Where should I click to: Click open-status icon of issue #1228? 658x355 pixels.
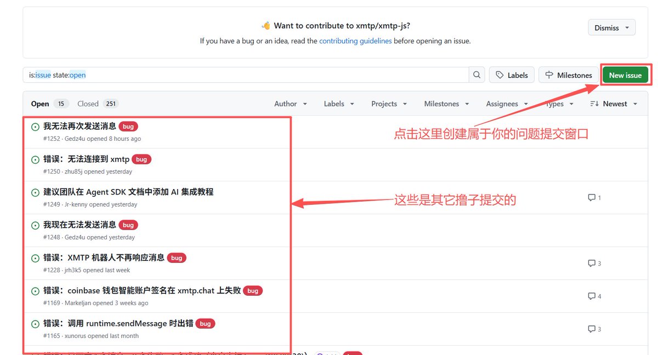pyautogui.click(x=35, y=258)
